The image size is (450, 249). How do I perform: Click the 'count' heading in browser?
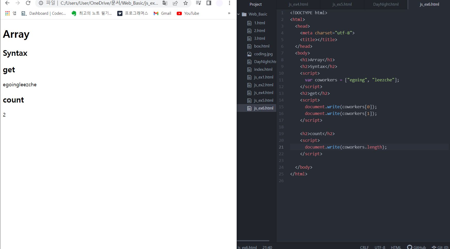[13, 100]
